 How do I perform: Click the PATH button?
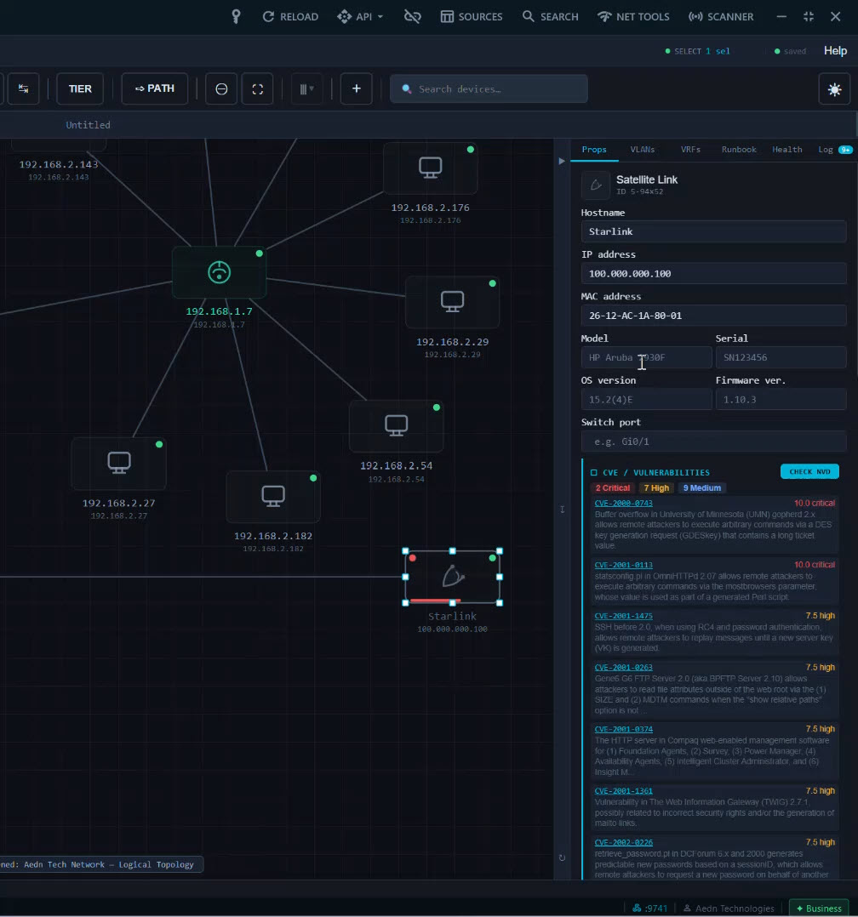click(x=155, y=88)
